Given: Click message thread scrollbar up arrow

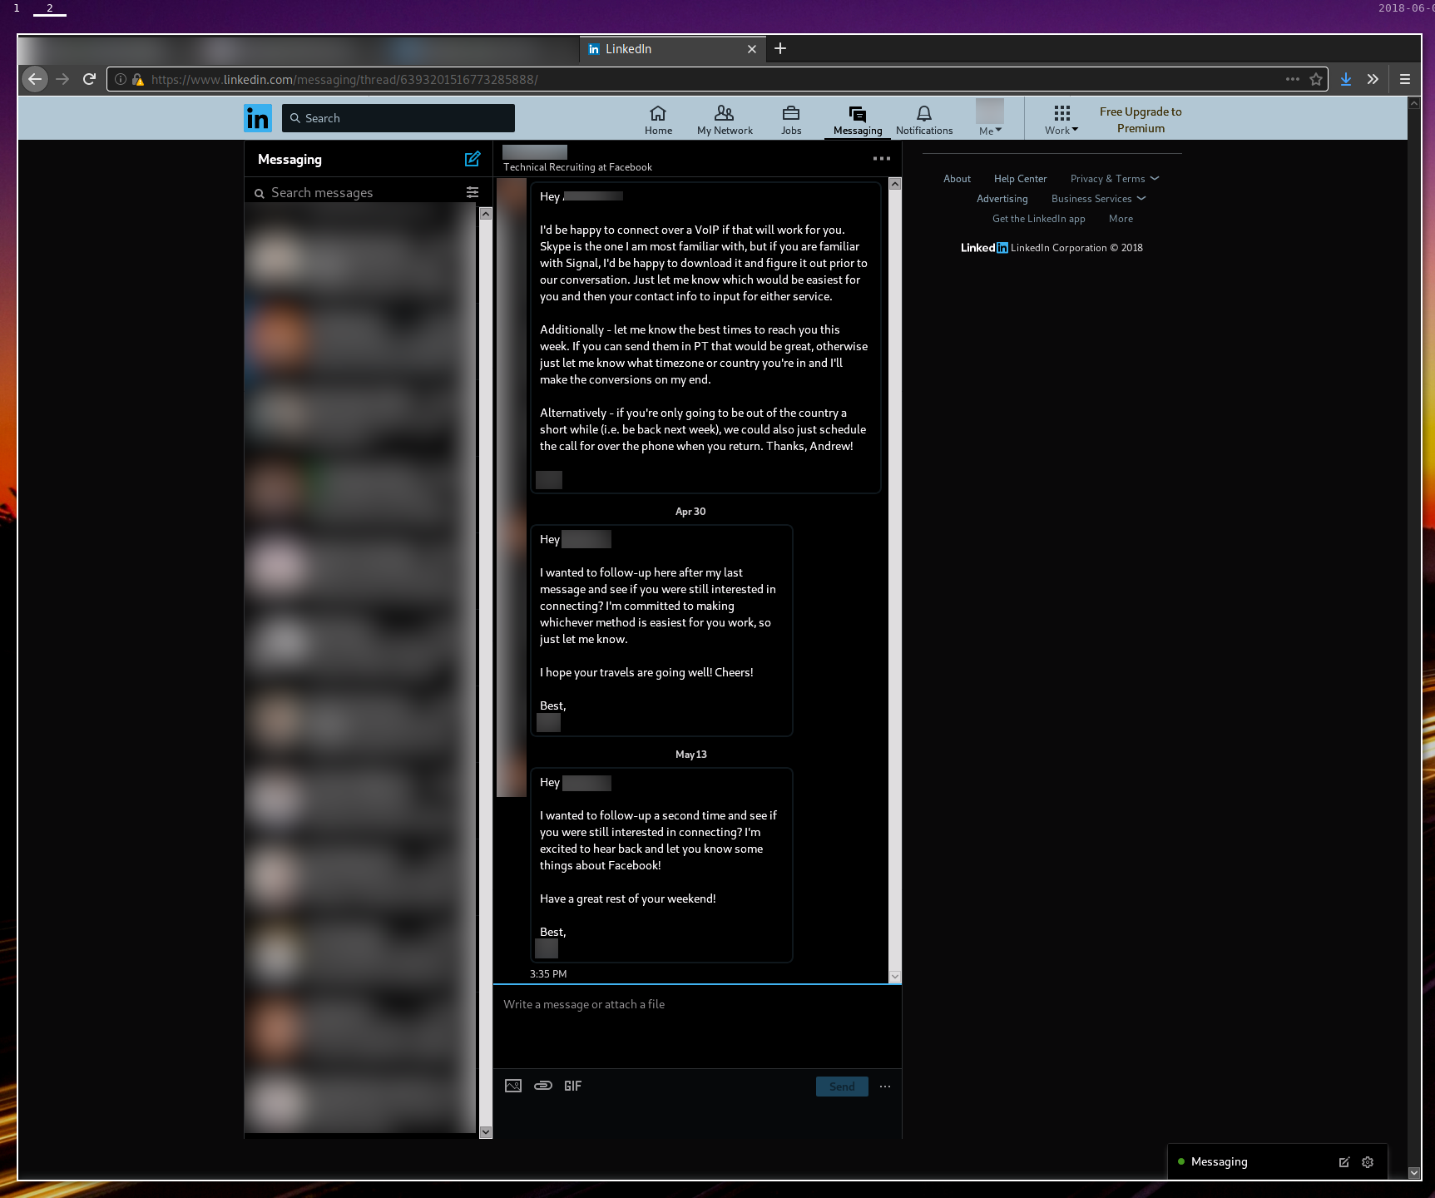Looking at the screenshot, I should click(x=895, y=184).
